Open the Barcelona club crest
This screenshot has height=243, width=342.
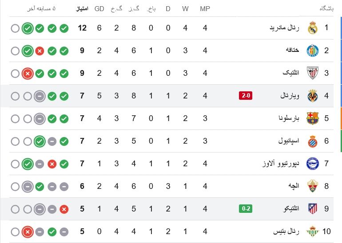pyautogui.click(x=313, y=118)
